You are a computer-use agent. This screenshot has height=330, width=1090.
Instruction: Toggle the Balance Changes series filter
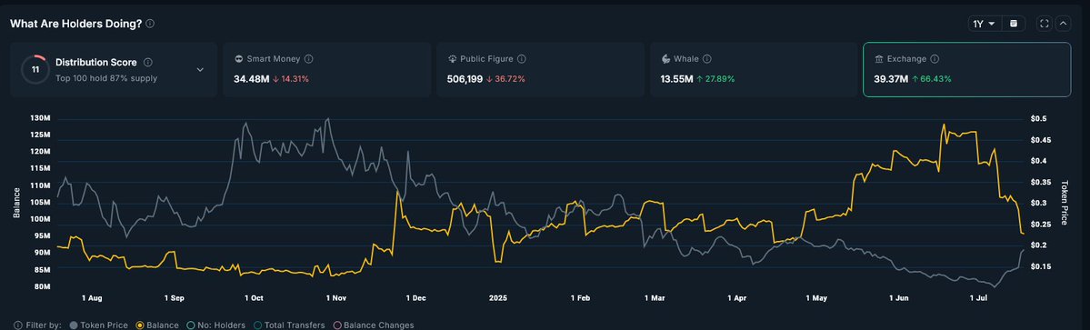[x=374, y=325]
